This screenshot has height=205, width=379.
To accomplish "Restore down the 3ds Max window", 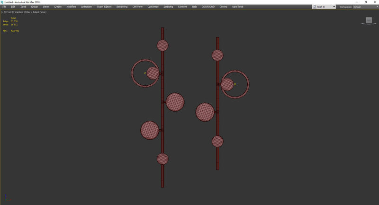I will pyautogui.click(x=366, y=2).
